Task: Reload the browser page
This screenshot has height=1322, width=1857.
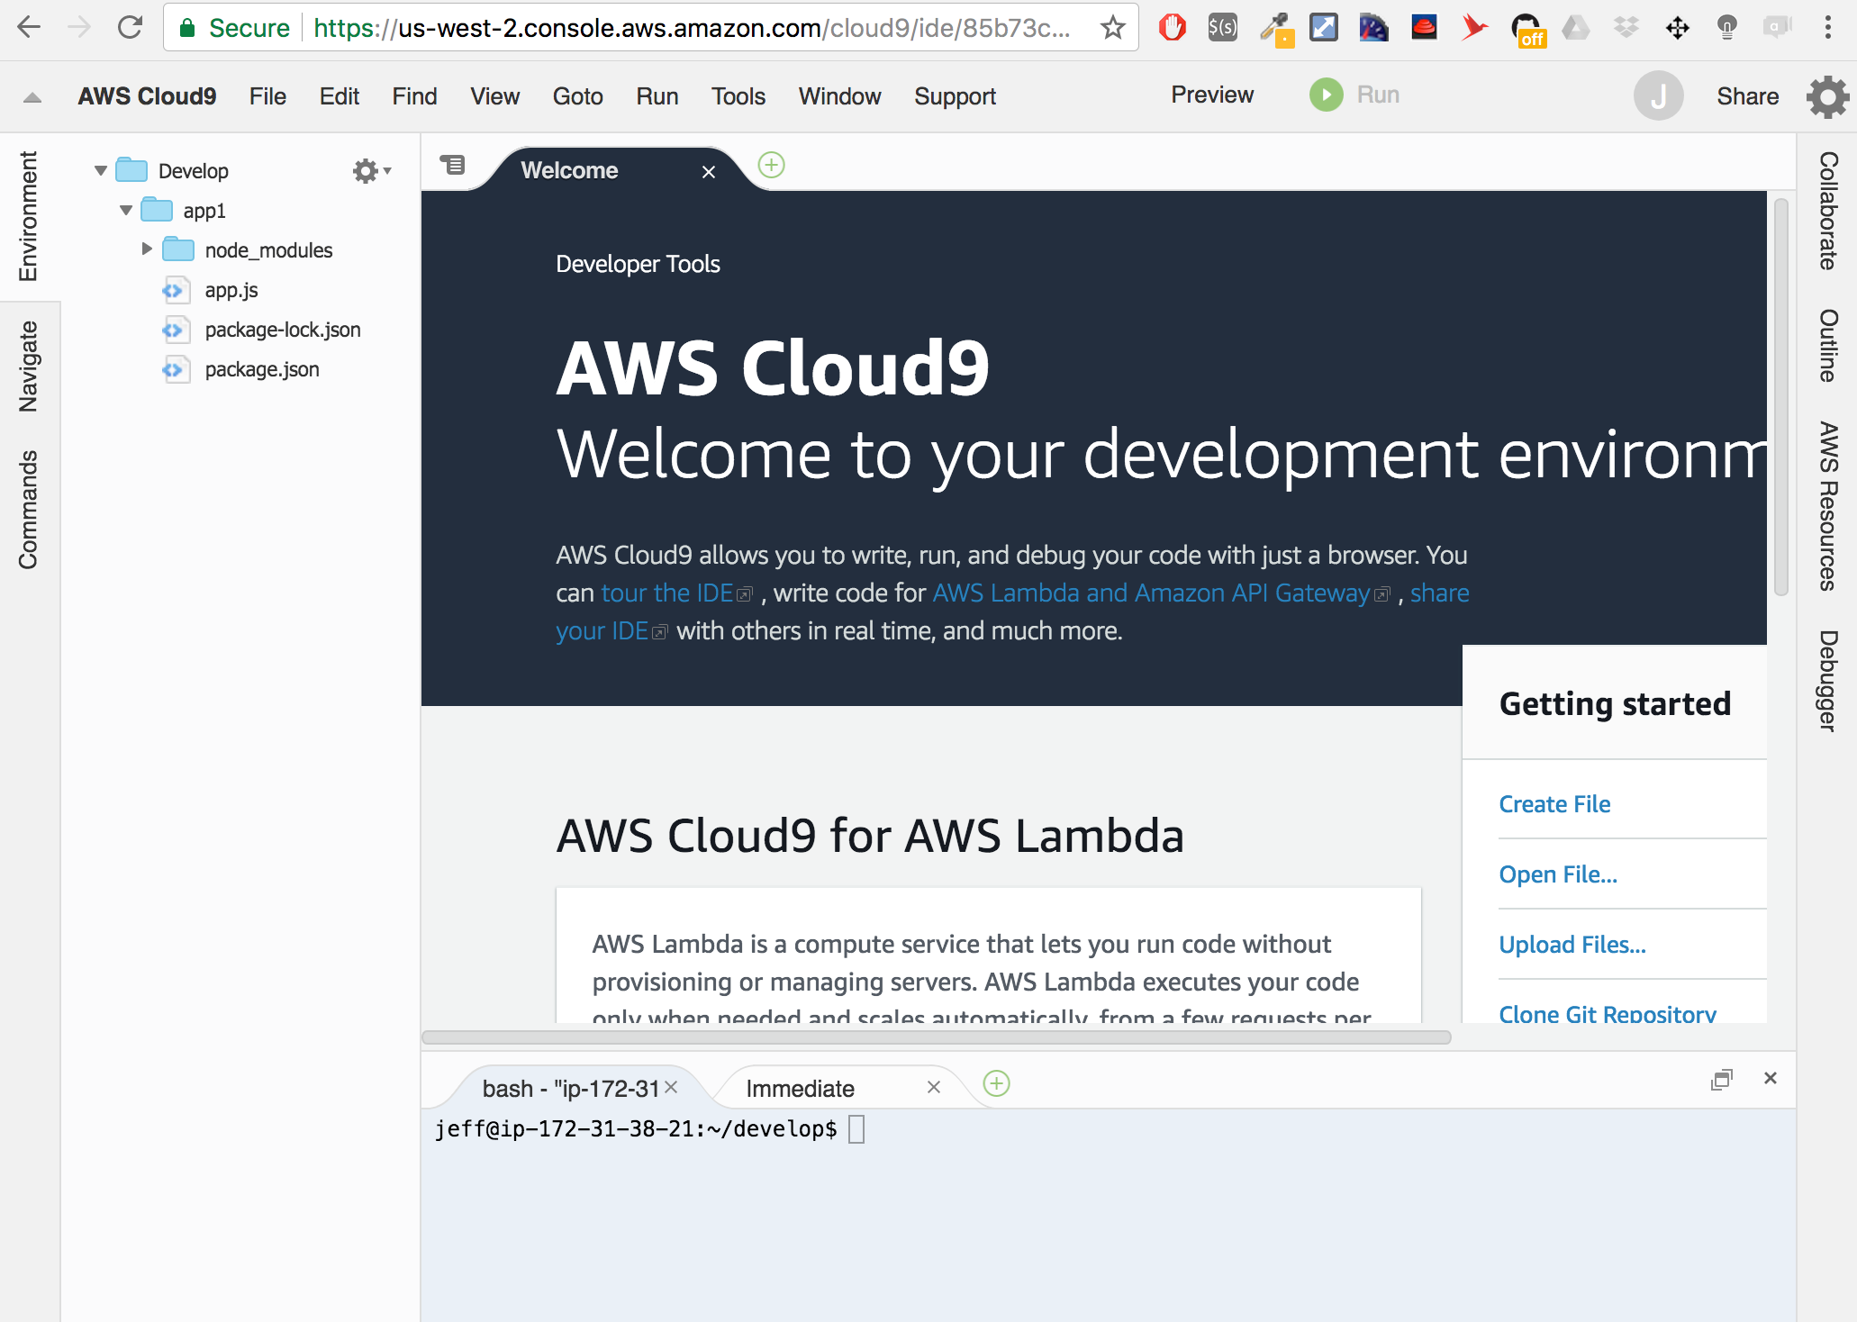Action: tap(131, 27)
